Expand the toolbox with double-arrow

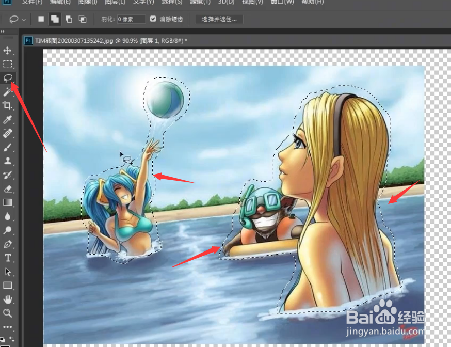3,31
